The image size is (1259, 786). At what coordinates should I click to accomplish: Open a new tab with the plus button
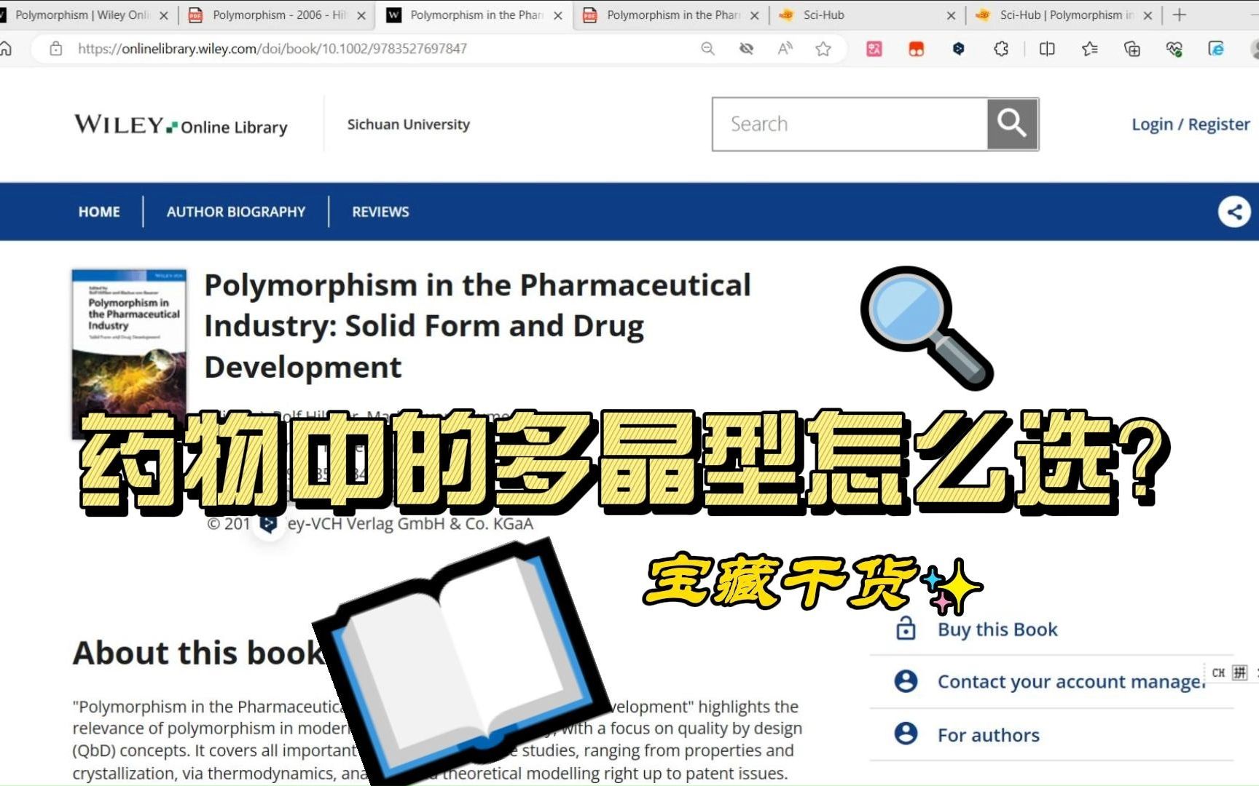click(1180, 15)
